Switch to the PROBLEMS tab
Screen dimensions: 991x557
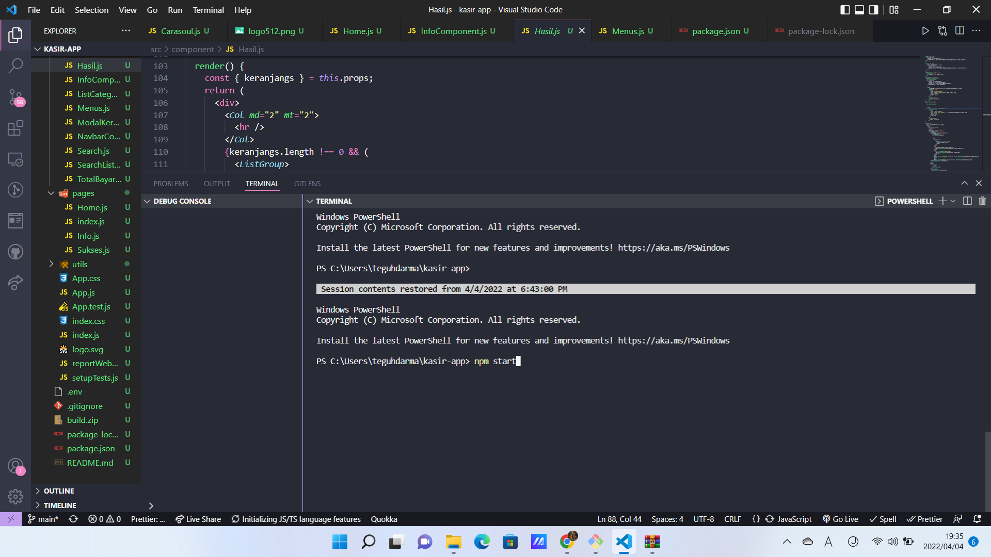[171, 183]
